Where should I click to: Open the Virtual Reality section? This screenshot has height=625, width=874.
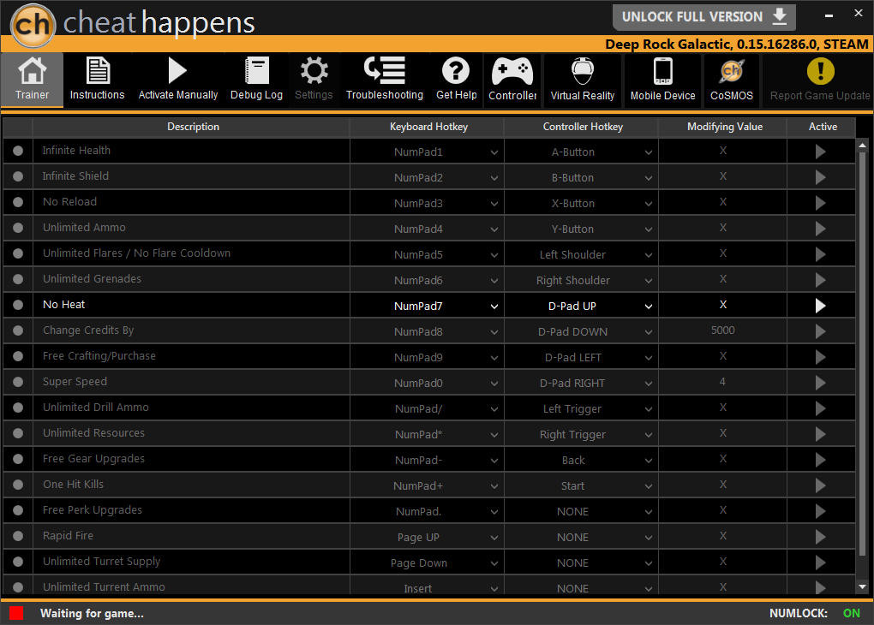583,80
